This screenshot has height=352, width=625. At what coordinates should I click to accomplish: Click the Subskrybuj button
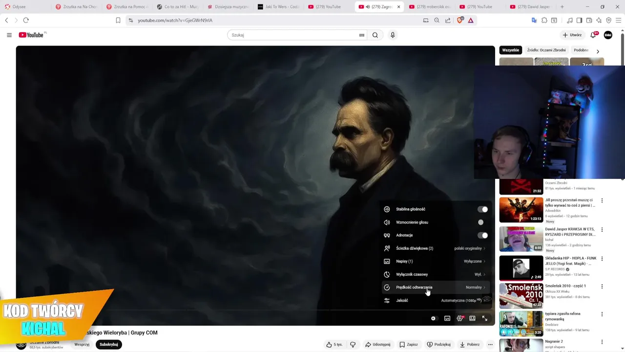[x=109, y=344]
